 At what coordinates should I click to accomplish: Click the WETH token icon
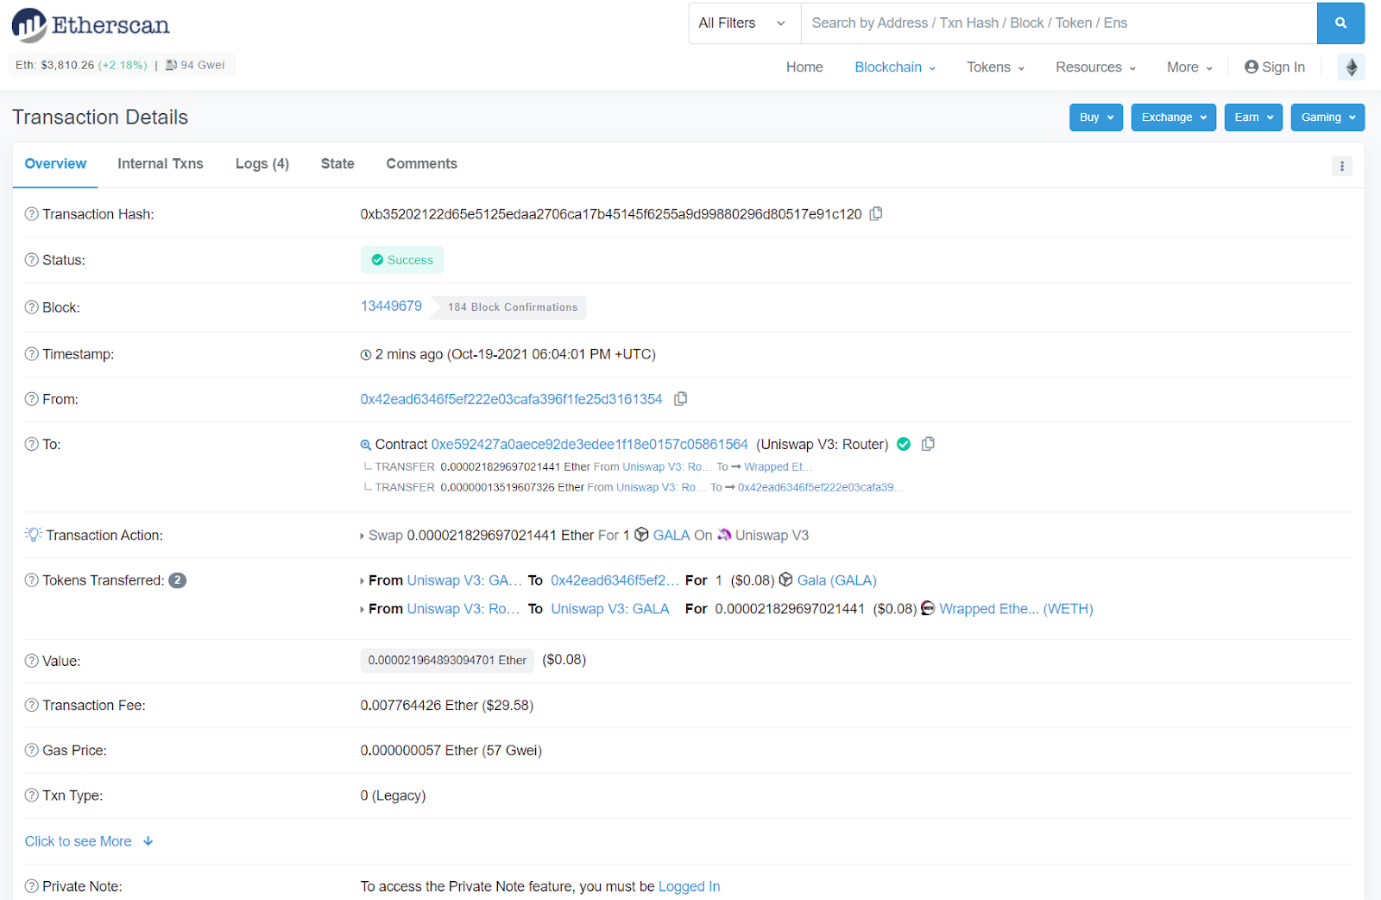(x=928, y=608)
